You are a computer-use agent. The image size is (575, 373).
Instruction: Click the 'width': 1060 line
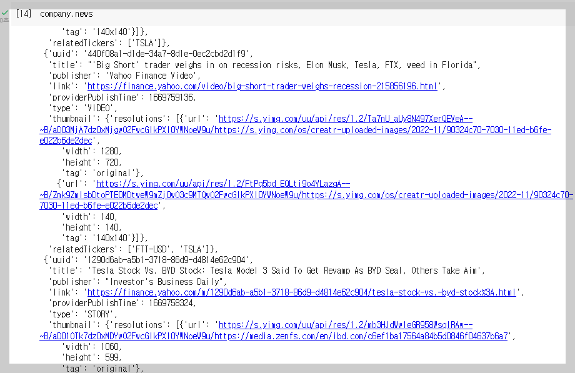coord(92,347)
